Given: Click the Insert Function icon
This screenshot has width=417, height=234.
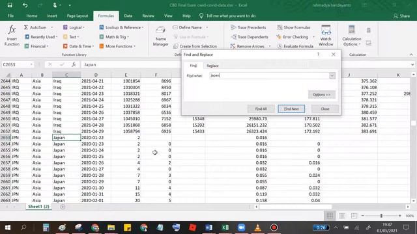Looking at the screenshot, I should [12, 36].
